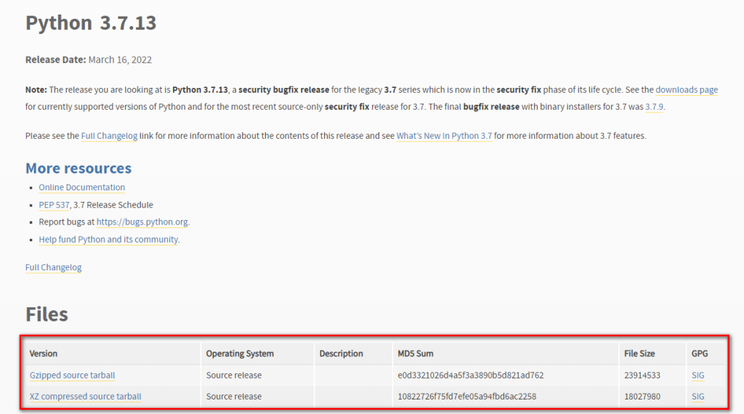Click the GPG column header

699,354
